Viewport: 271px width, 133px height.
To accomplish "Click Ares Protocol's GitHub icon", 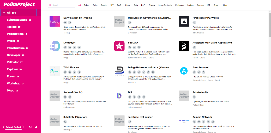I will 203,72.
